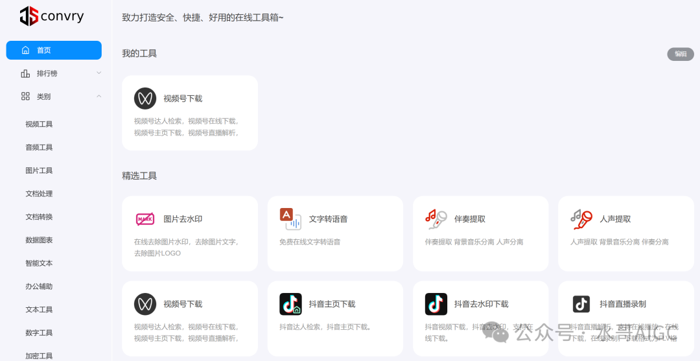Click the 伴奏提取 microphone icon
The image size is (700, 361).
436,219
